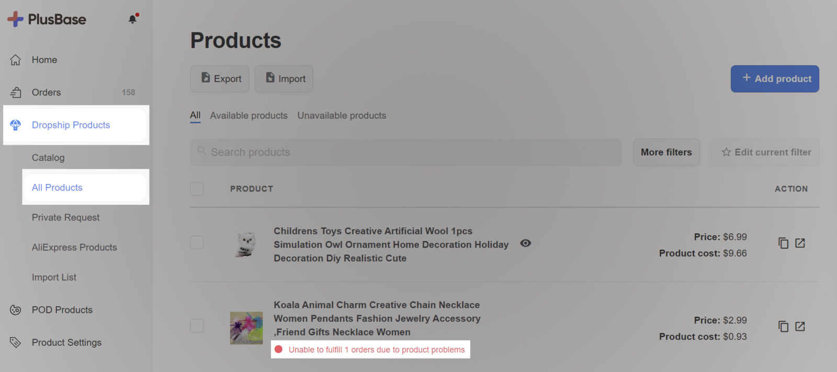
Task: Collapse the Dropship Products menu
Action: 71,125
